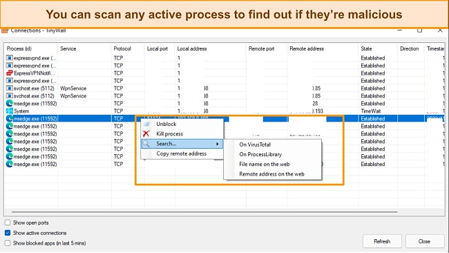
Task: Click the Close button
Action: [424, 241]
